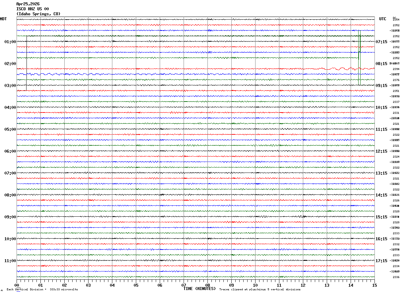Image resolution: width=401 pixels, height=294 pixels.
Task: Click the TIME (MINUTES) axis title
Action: coord(200,289)
